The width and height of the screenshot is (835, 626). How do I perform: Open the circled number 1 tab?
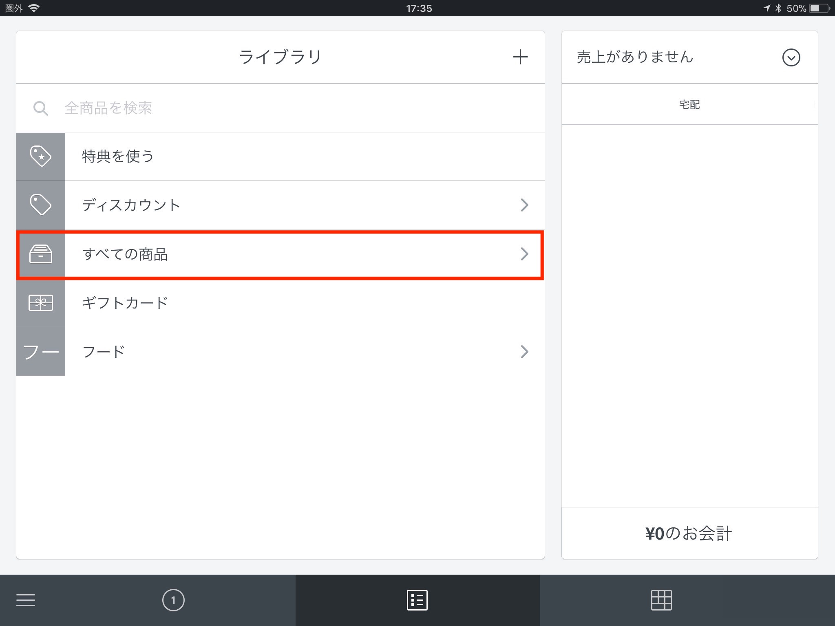(x=173, y=600)
